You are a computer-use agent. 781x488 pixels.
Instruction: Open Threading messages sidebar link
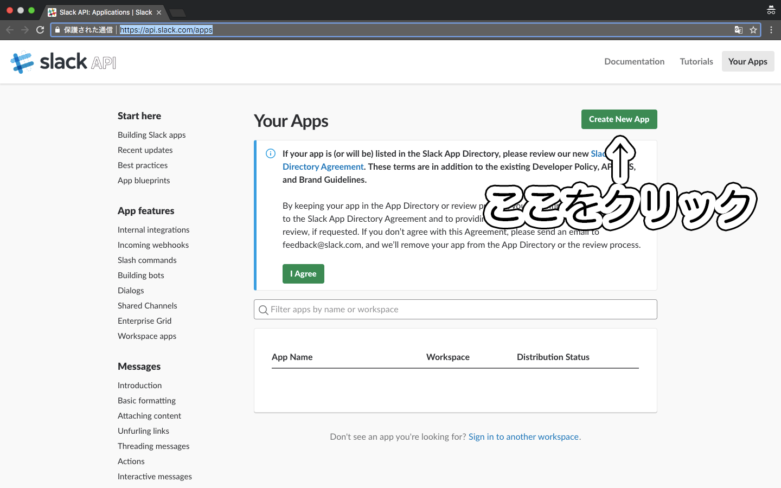(153, 446)
